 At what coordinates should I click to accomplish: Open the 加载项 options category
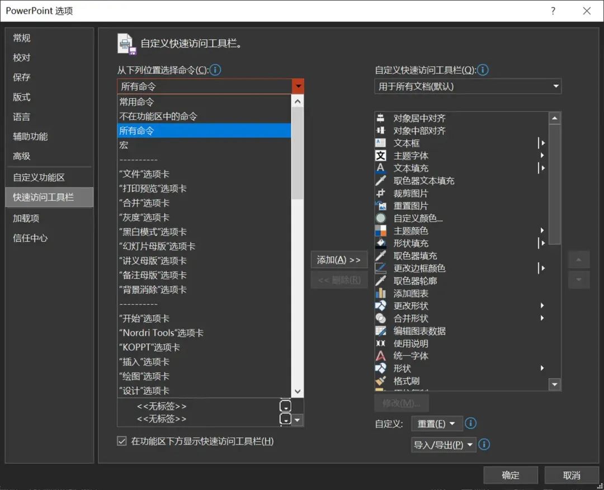pos(49,218)
